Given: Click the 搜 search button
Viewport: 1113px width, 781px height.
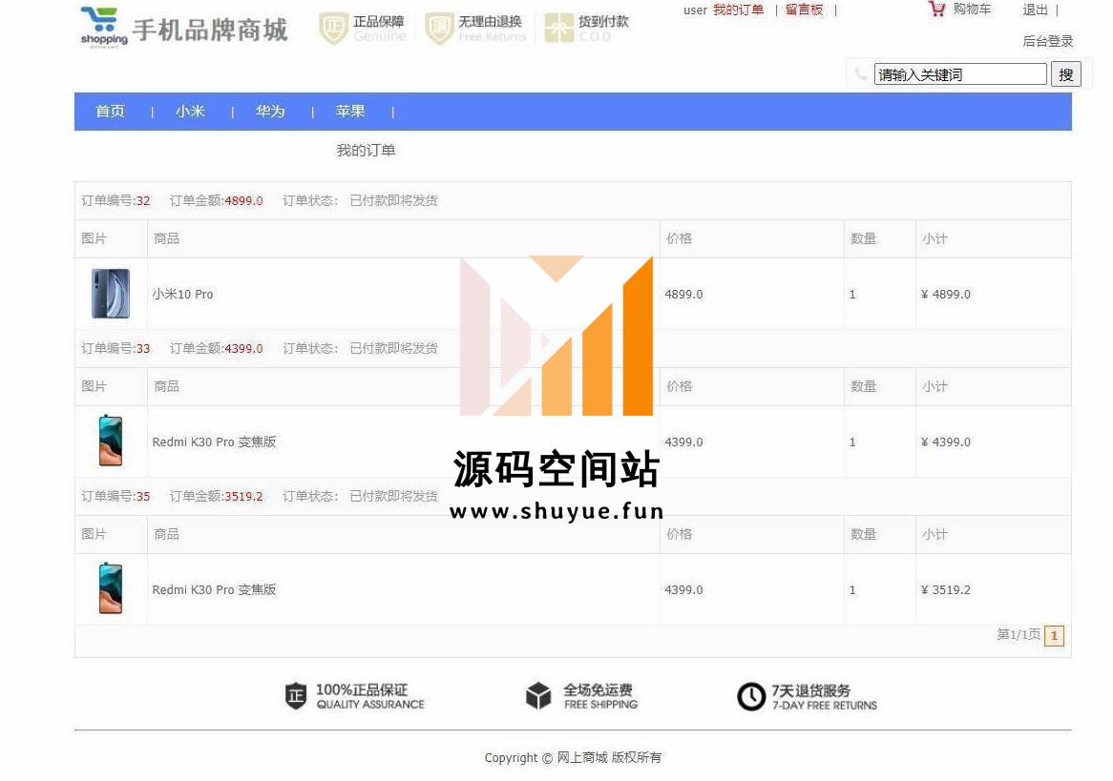Looking at the screenshot, I should tap(1066, 74).
